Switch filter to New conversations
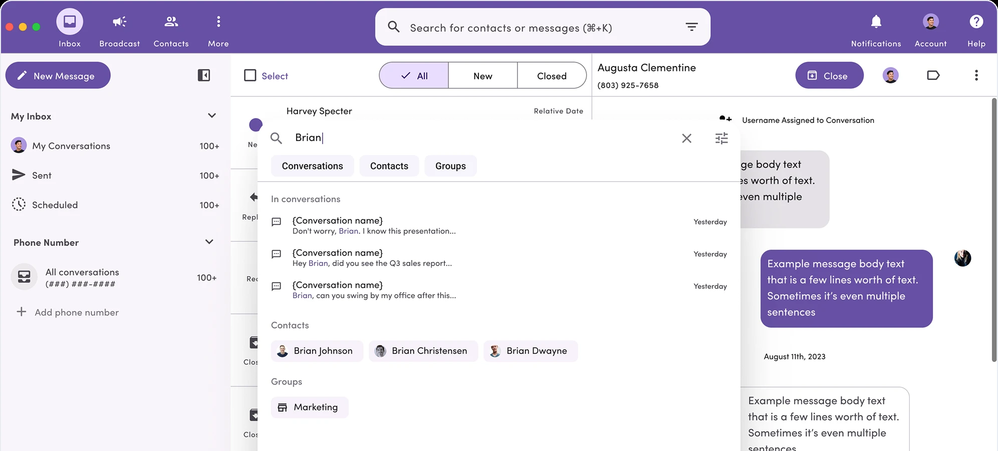The image size is (998, 451). click(x=482, y=75)
